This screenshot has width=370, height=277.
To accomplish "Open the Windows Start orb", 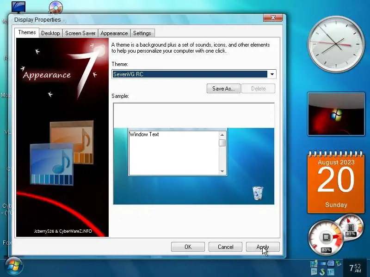I will 14,266.
